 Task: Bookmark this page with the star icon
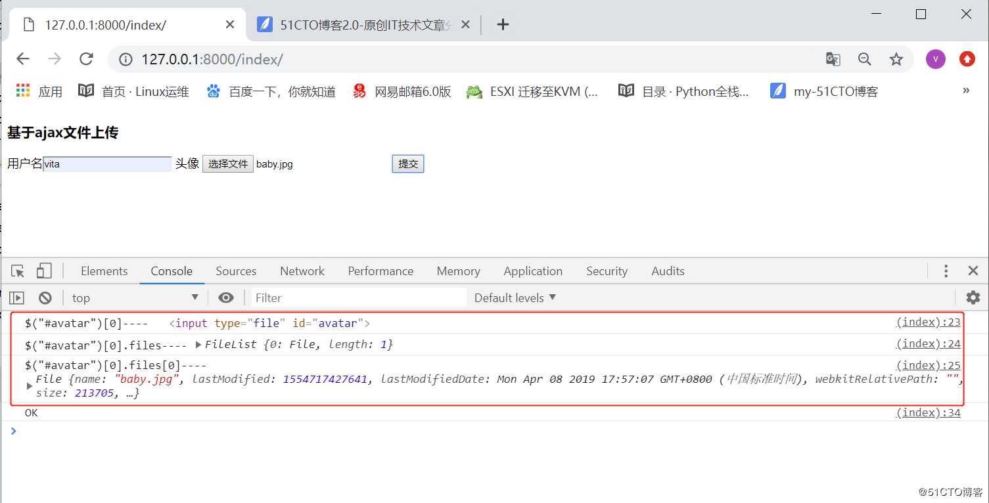click(896, 59)
